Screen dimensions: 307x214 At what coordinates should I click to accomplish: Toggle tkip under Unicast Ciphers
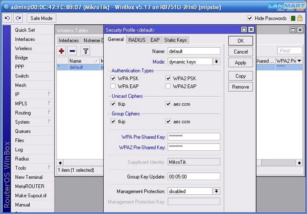point(113,104)
